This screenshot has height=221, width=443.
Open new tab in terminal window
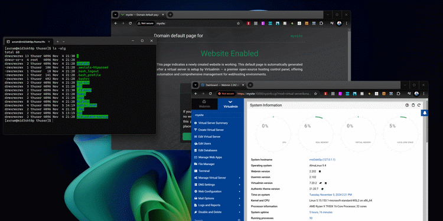[58, 41]
